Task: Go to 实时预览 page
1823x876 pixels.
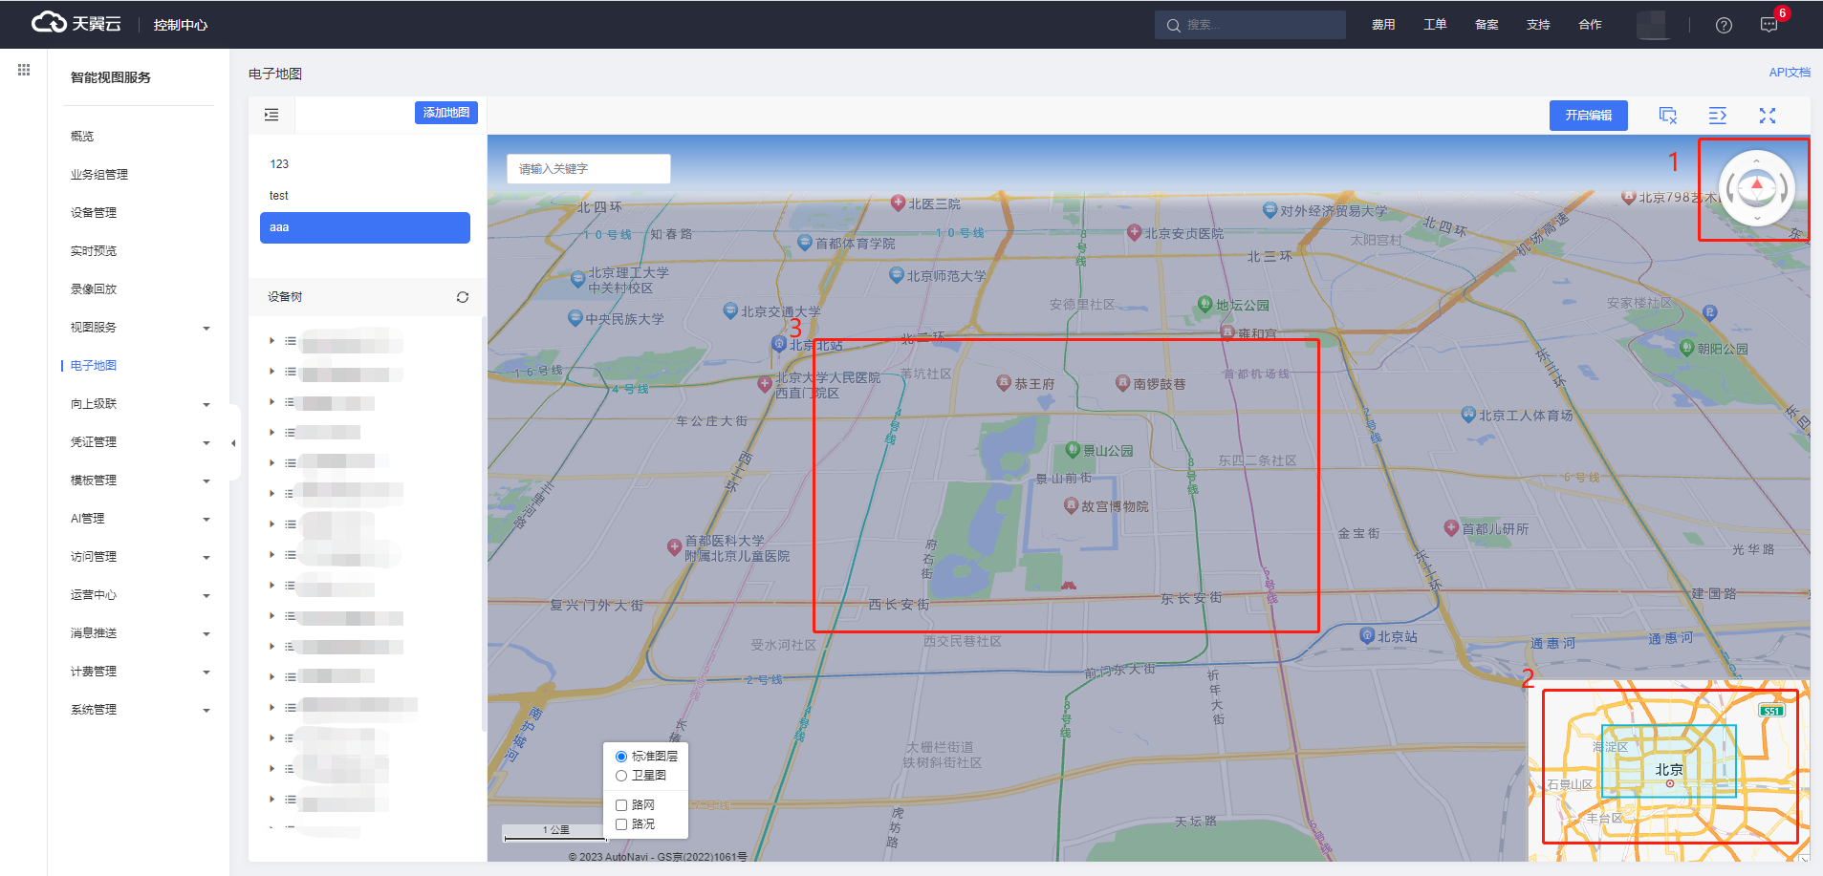Action: [x=94, y=251]
